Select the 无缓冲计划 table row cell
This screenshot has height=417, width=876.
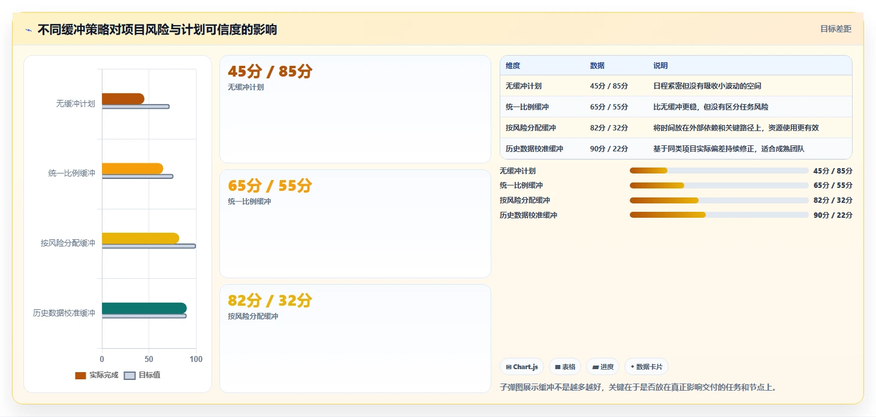tap(524, 86)
